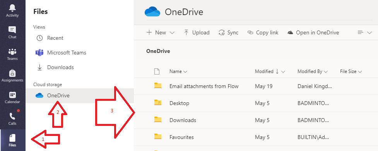378x151 pixels.
Task: Click Open in OneDrive button
Action: (313, 33)
